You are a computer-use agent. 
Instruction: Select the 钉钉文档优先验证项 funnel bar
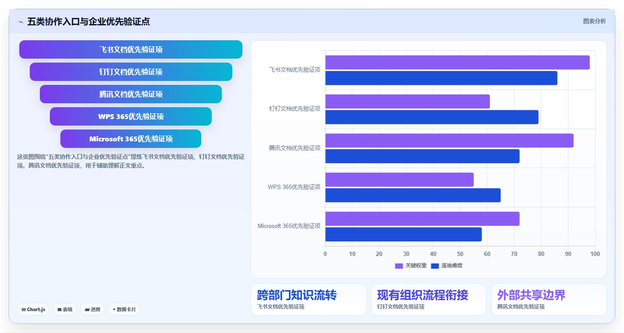pos(131,72)
